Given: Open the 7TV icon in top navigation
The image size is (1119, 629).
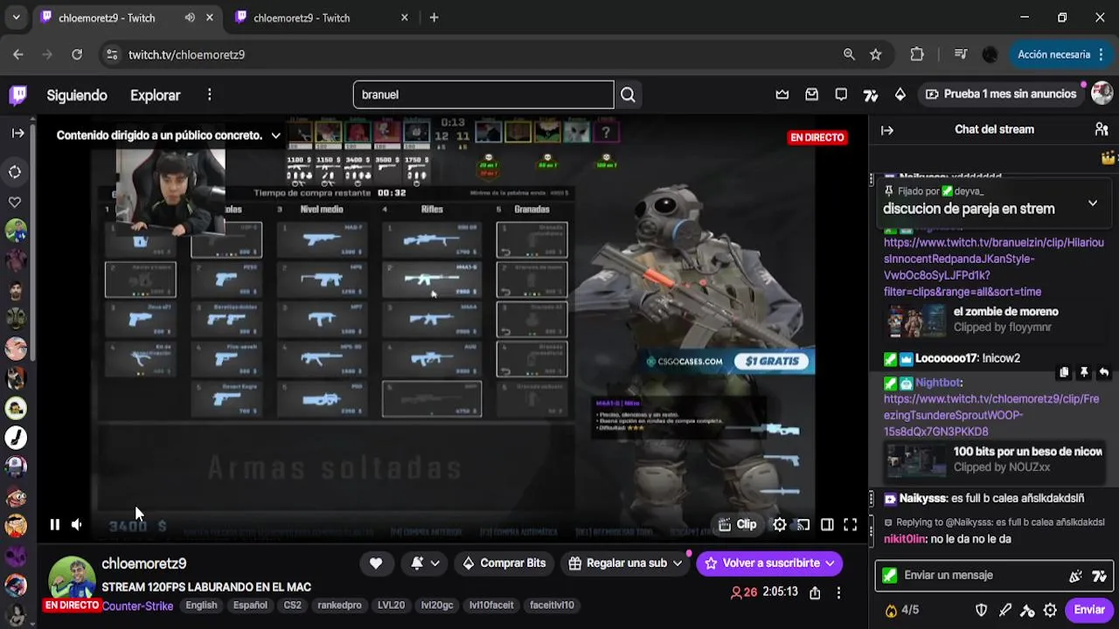Looking at the screenshot, I should click(871, 94).
